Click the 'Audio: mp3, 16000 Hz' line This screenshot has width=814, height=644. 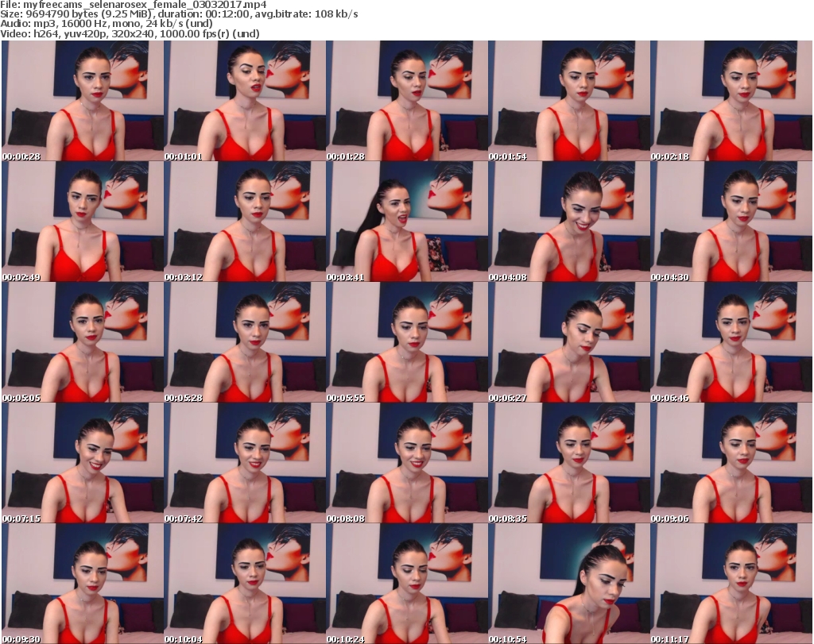point(107,24)
